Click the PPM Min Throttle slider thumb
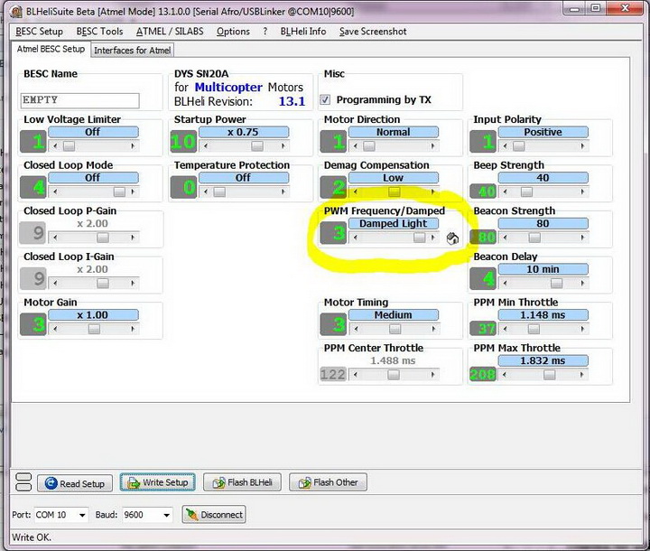Screen dimensions: 650x551 click(x=534, y=329)
